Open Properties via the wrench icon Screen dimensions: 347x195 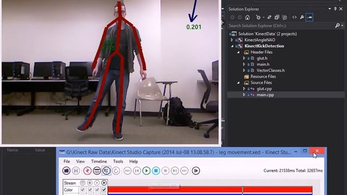302,17
